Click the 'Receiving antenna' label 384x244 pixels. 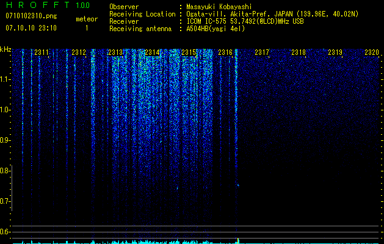click(140, 29)
